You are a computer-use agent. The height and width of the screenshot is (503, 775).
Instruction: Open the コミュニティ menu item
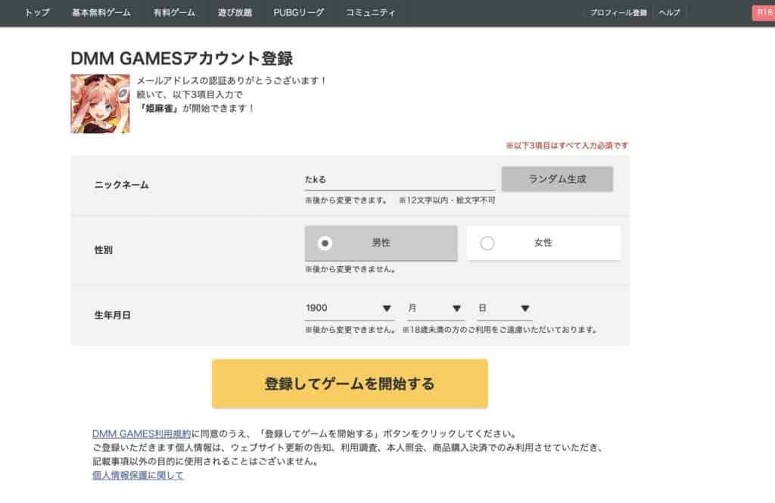coord(370,13)
